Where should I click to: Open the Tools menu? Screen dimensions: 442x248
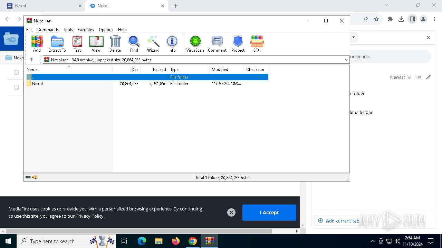(68, 30)
